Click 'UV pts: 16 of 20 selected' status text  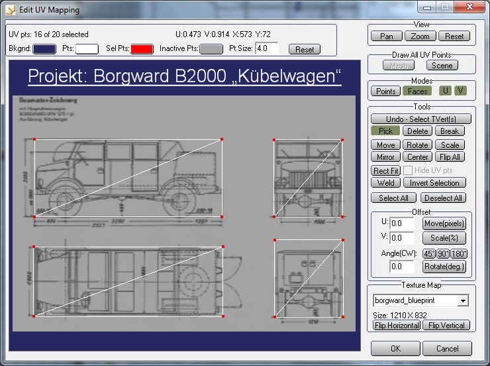coord(48,34)
